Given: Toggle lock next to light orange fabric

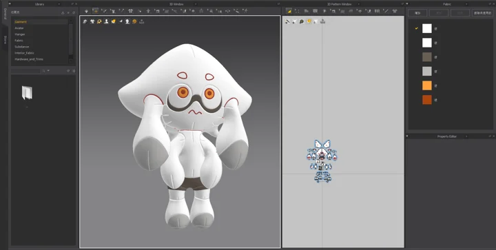Looking at the screenshot, I should point(435,85).
